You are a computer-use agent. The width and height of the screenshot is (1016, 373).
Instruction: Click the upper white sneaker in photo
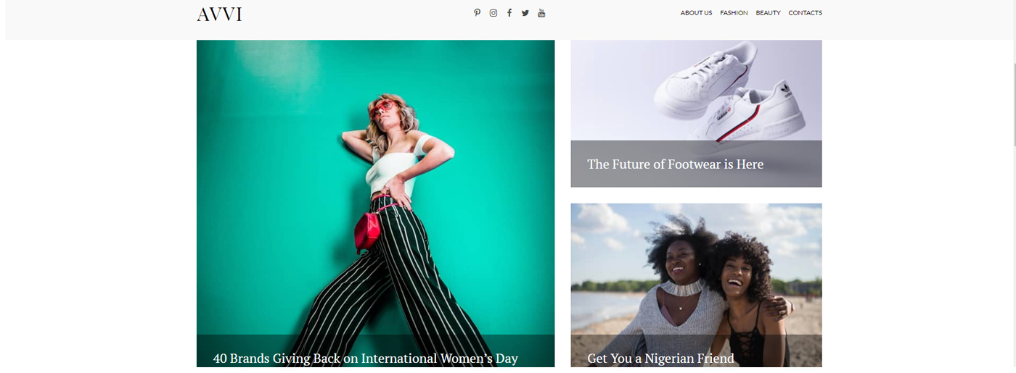point(704,80)
